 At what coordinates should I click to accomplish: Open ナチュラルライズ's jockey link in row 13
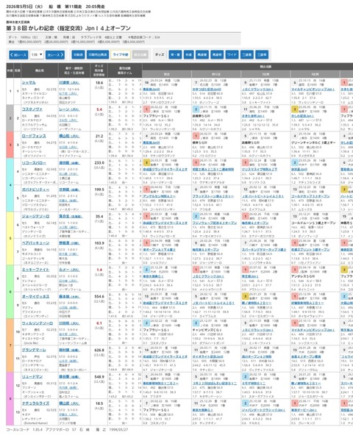69,403
